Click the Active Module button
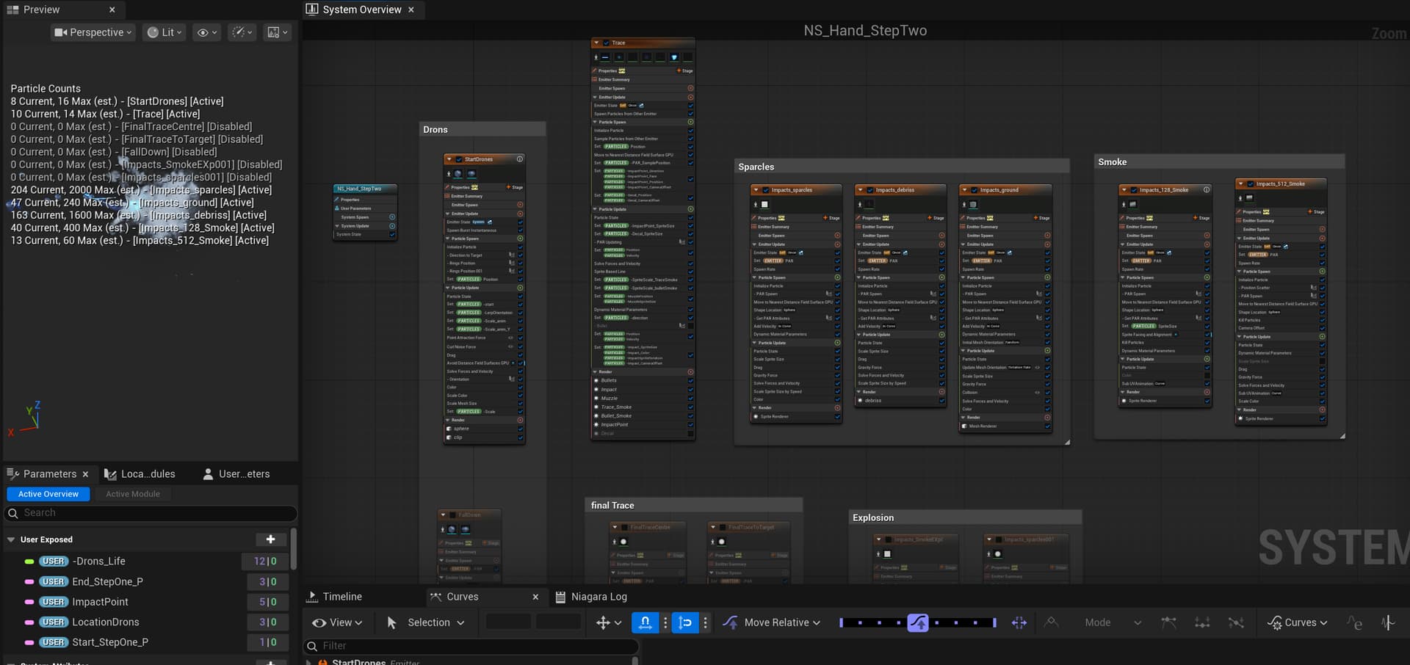 [x=133, y=494]
